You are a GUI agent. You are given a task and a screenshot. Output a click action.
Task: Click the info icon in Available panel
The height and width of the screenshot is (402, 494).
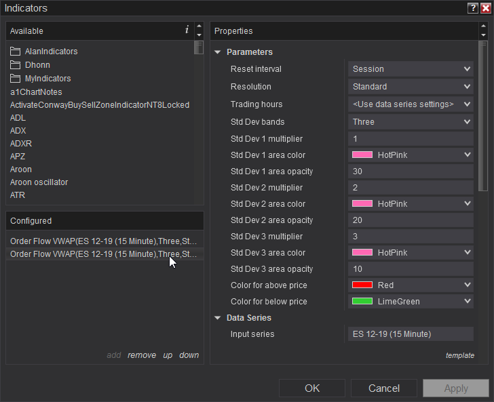[x=187, y=30]
